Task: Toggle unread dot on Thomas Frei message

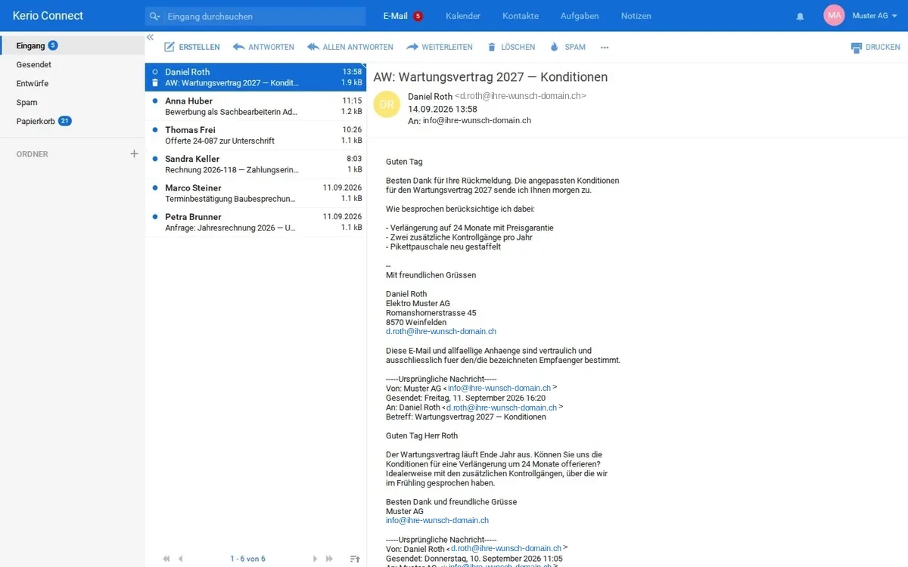Action: pyautogui.click(x=155, y=130)
